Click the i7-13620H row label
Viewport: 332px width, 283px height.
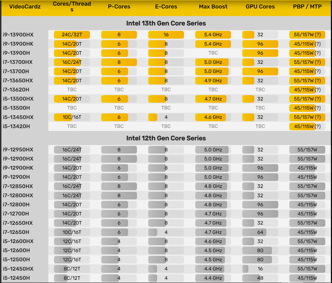(16, 90)
